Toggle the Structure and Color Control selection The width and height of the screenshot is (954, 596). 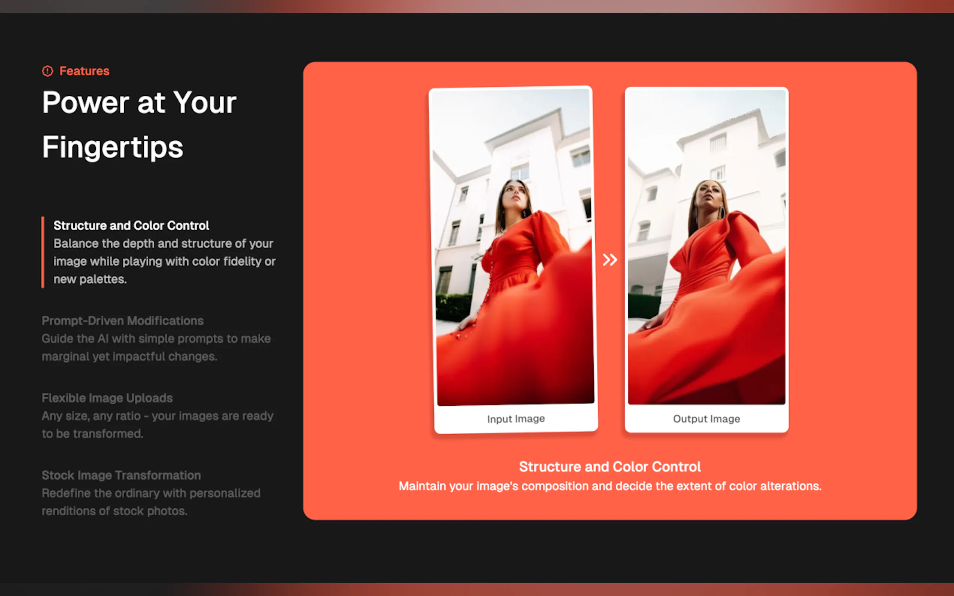(x=131, y=225)
